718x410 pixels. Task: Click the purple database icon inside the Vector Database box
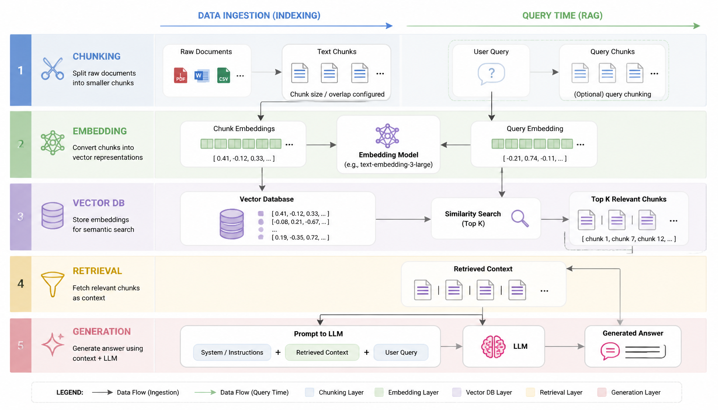pyautogui.click(x=232, y=224)
